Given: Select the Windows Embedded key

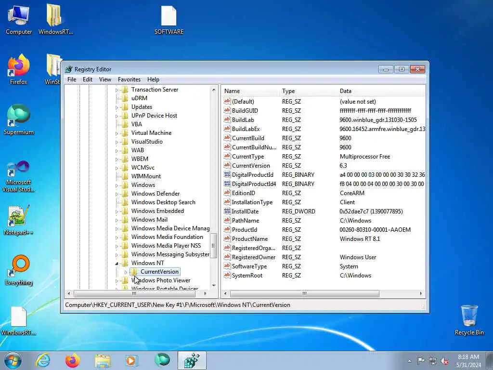Looking at the screenshot, I should pos(157,211).
